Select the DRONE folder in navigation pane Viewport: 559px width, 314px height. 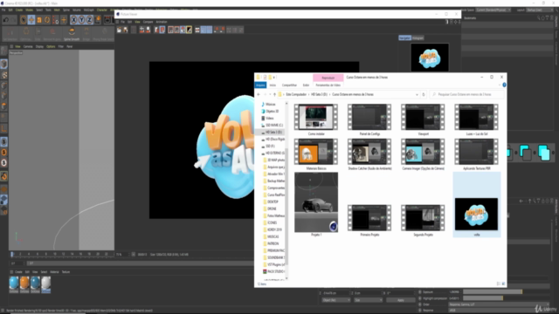coord(272,209)
